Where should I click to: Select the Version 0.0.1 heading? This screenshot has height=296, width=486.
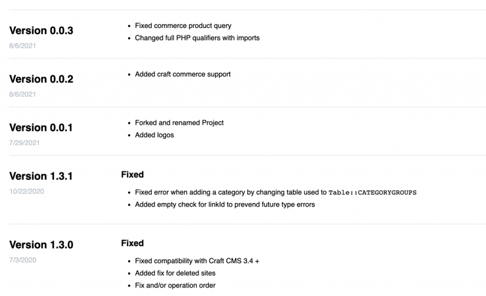[x=41, y=128]
